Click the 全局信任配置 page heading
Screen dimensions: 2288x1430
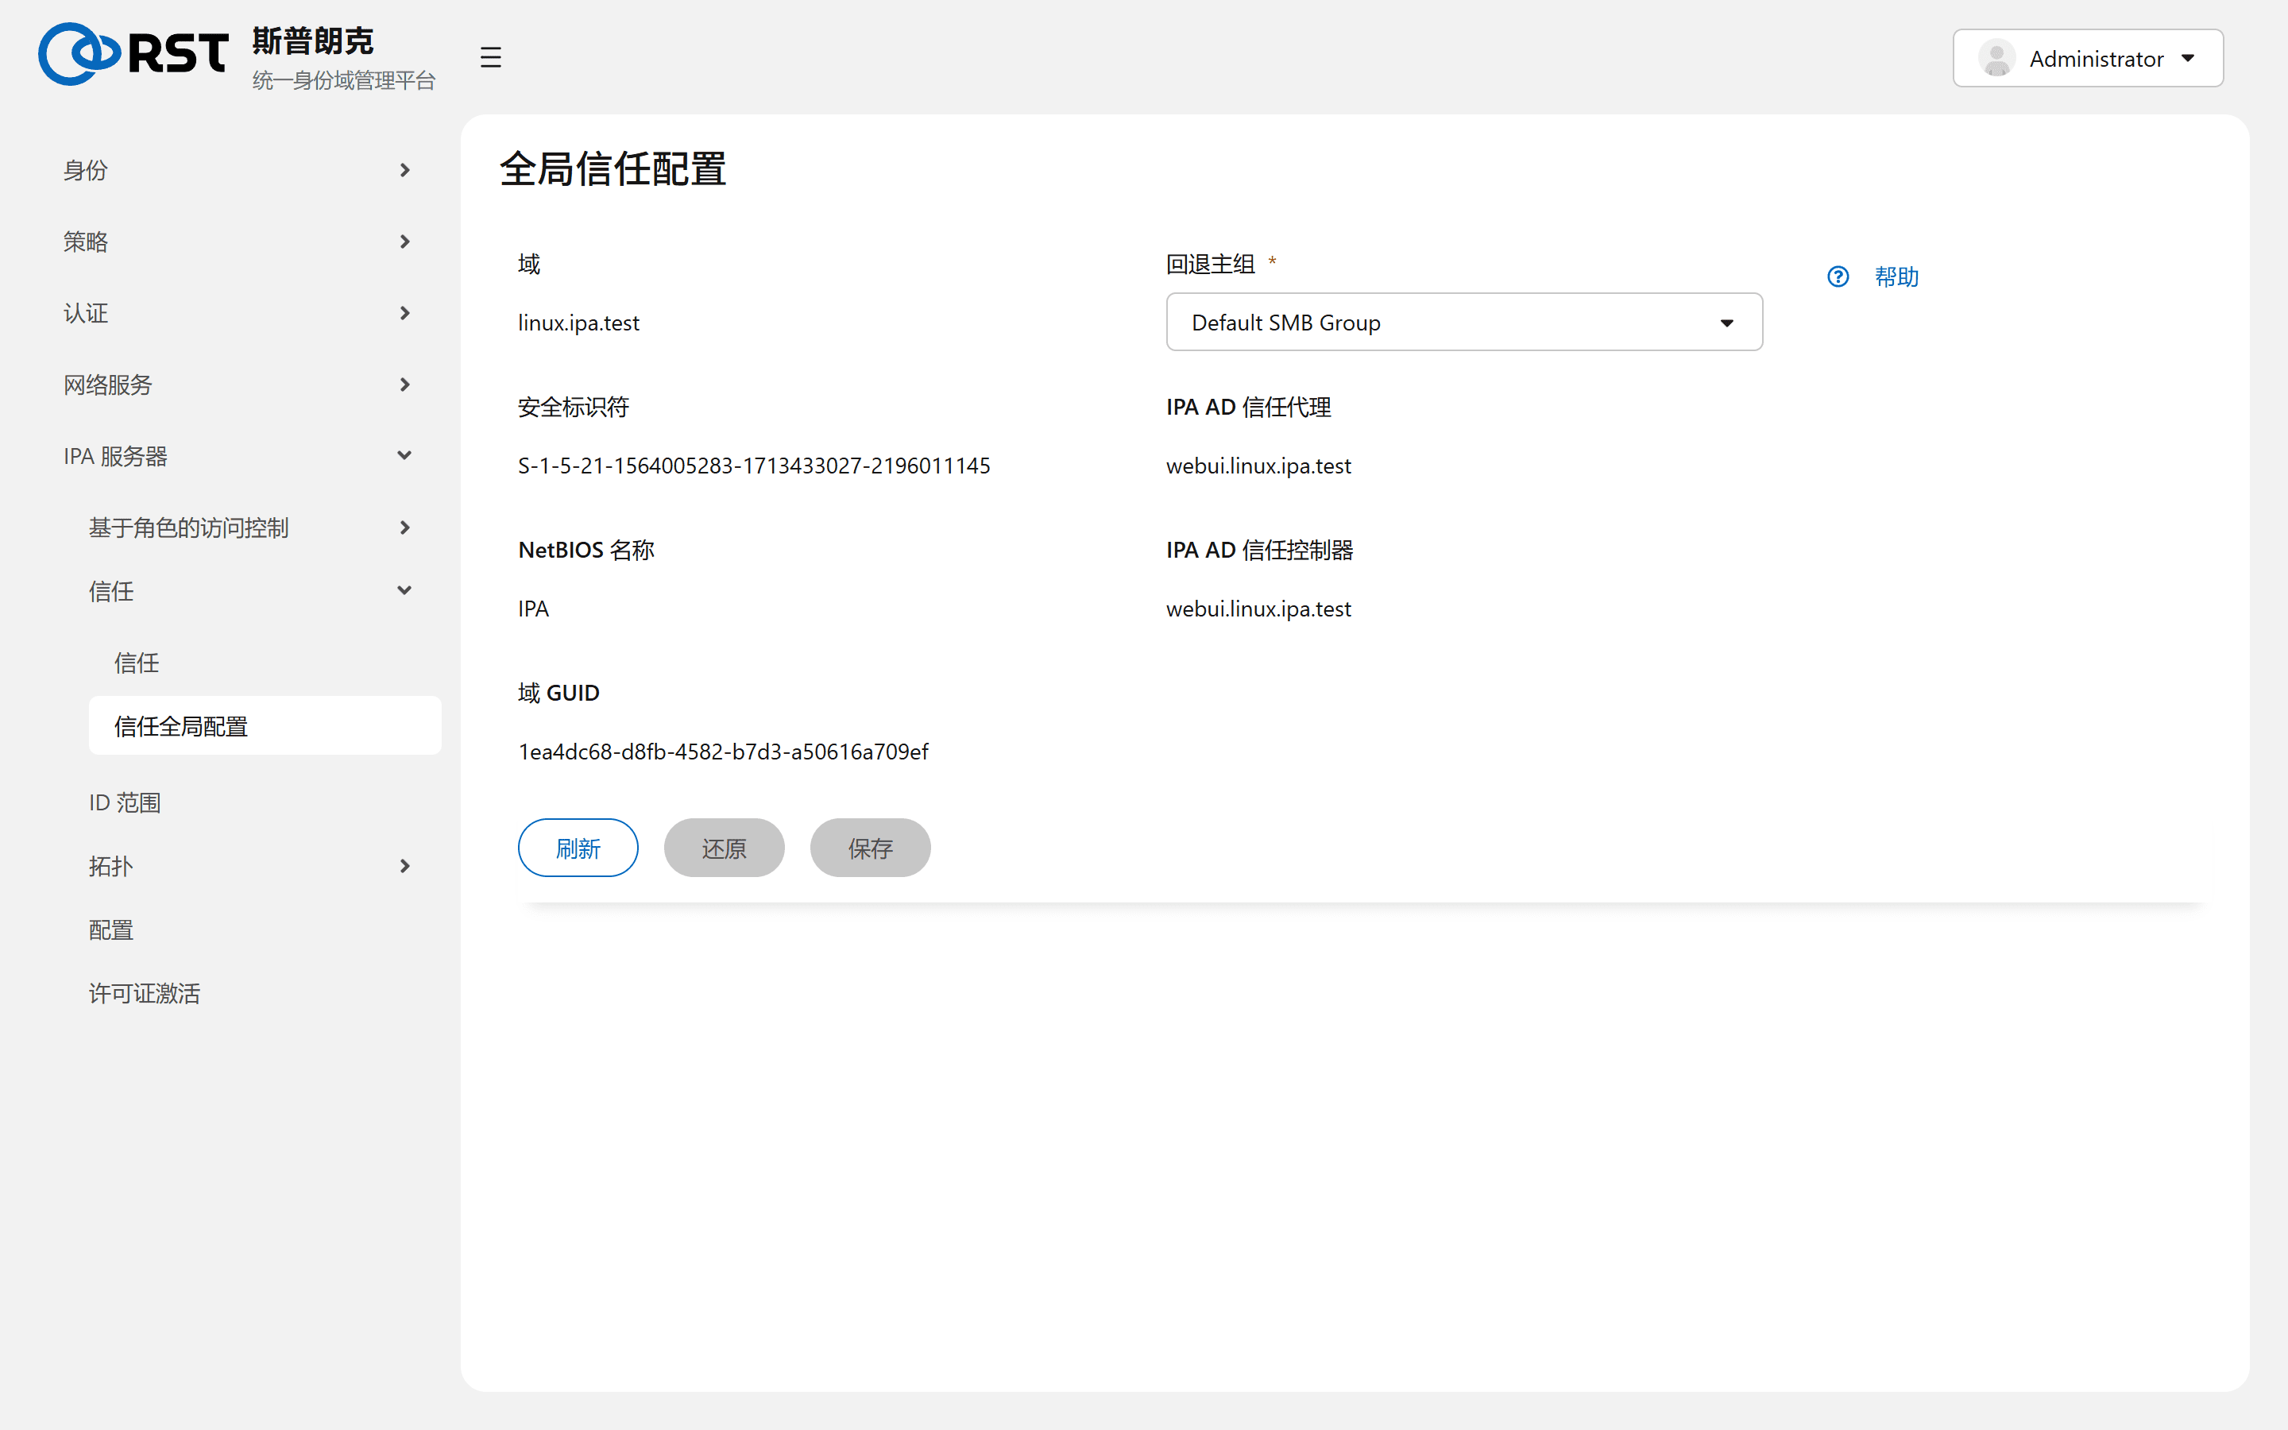click(x=613, y=169)
